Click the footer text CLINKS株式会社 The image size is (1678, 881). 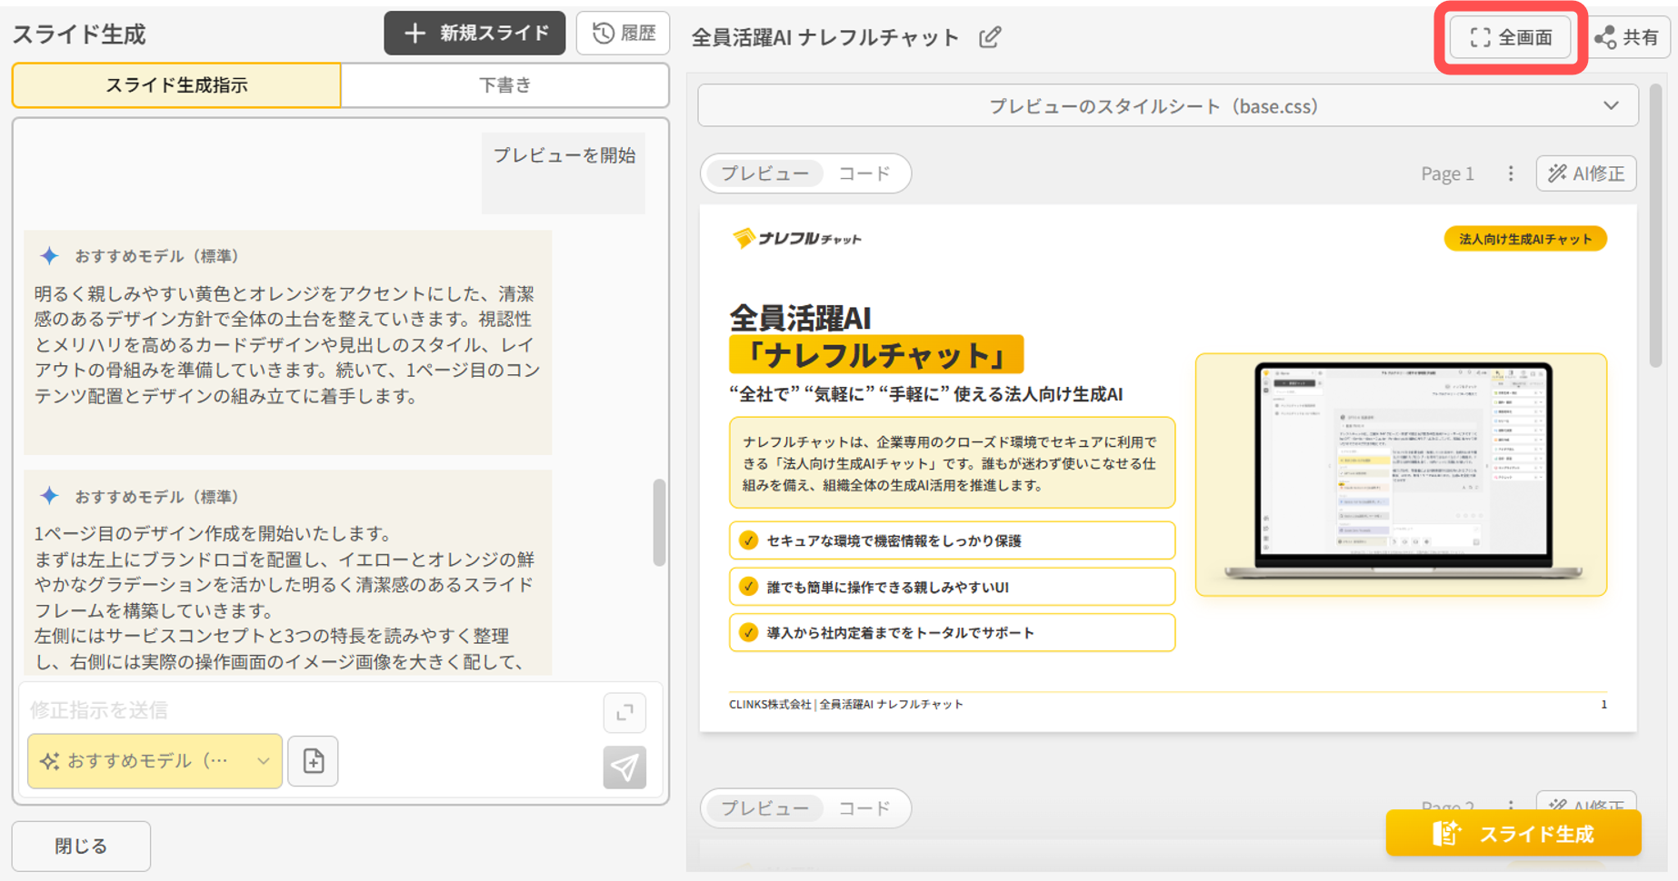[770, 704]
